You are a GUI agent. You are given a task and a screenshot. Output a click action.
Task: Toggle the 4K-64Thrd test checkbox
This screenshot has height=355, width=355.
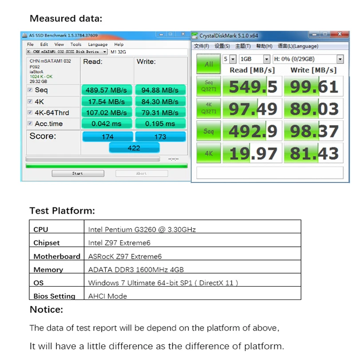tap(30, 112)
